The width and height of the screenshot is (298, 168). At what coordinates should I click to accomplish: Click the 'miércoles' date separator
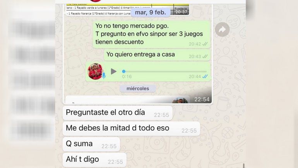pyautogui.click(x=138, y=88)
